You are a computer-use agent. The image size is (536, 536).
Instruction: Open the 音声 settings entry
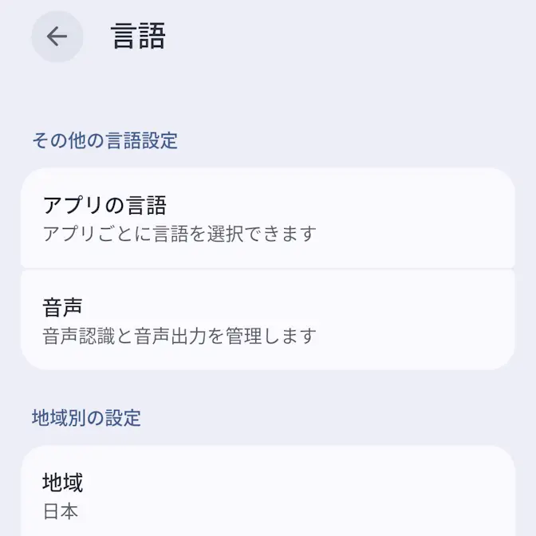click(x=267, y=320)
